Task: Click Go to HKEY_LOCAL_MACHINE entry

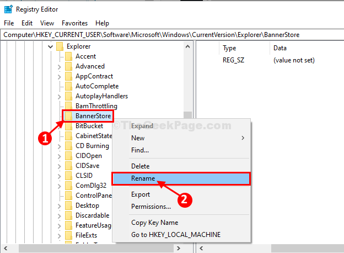Action: click(175, 235)
